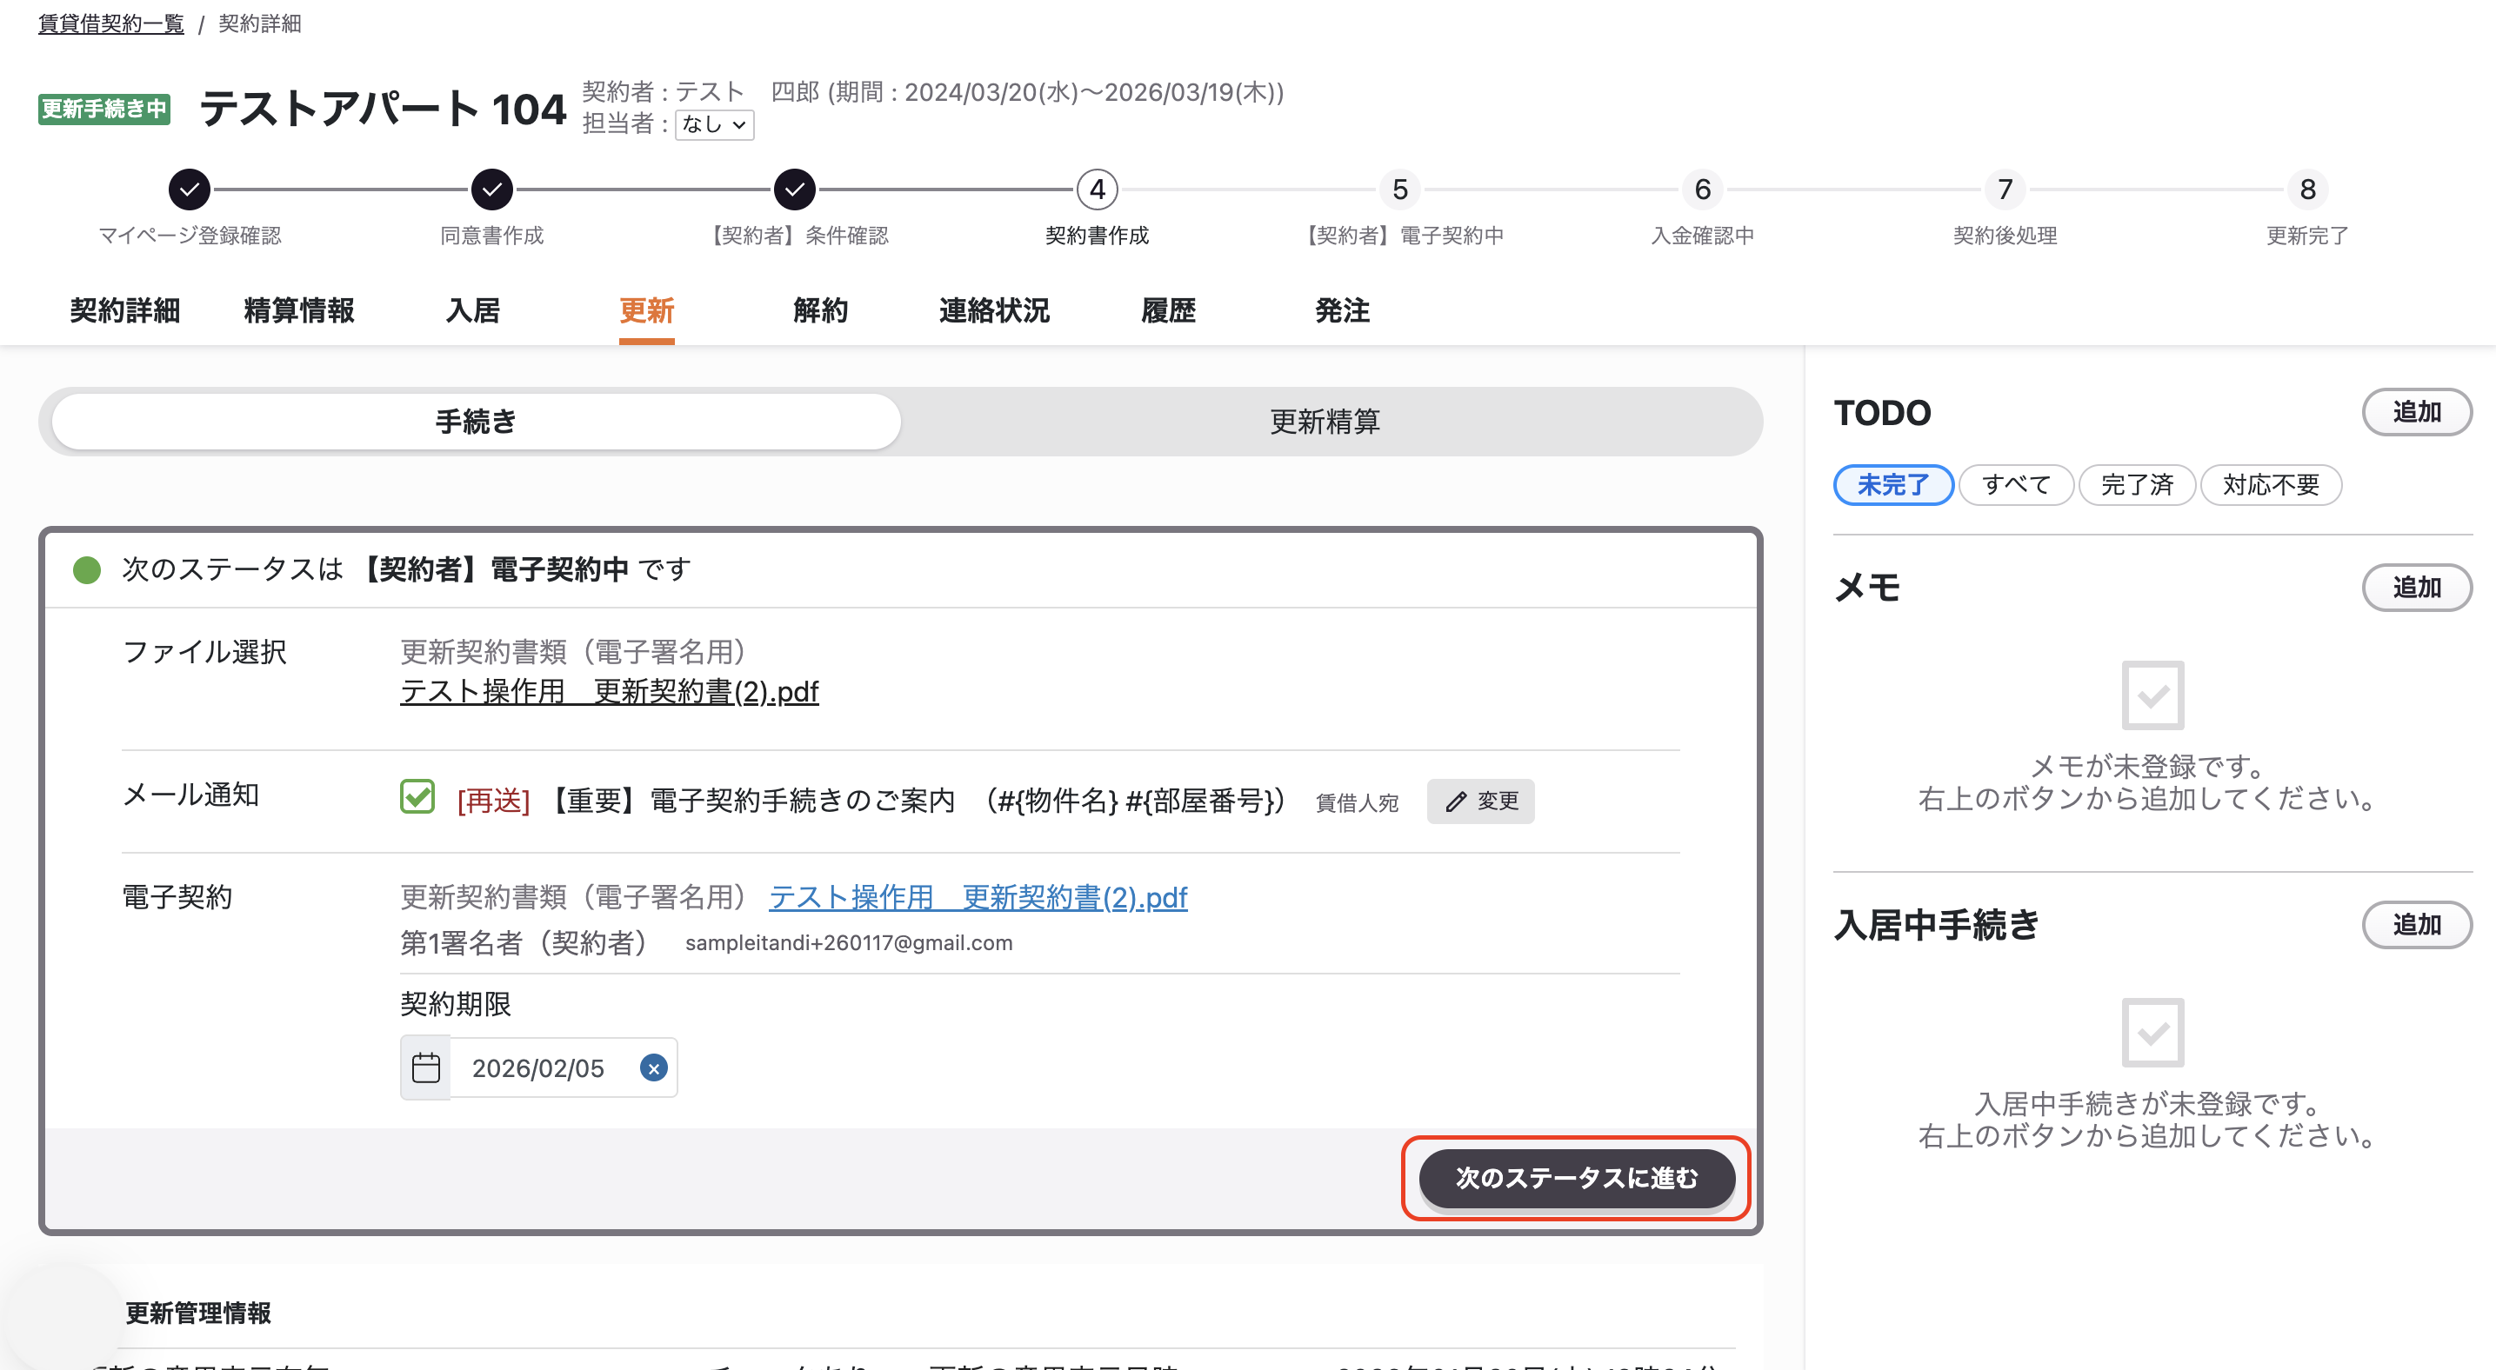The image size is (2496, 1370).
Task: Add a new メモ entry
Action: (2417, 588)
